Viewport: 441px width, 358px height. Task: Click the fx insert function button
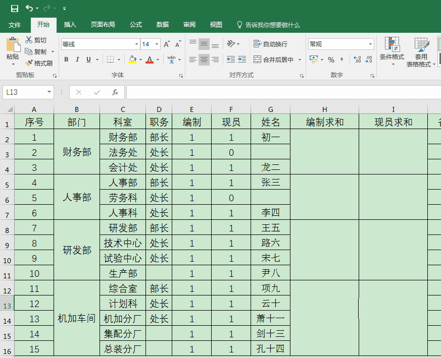(114, 92)
